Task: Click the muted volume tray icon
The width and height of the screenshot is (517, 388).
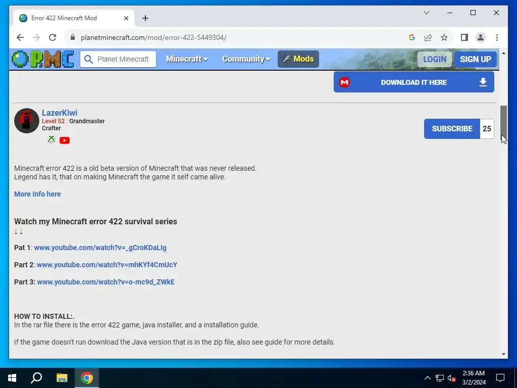Action: pos(452,378)
